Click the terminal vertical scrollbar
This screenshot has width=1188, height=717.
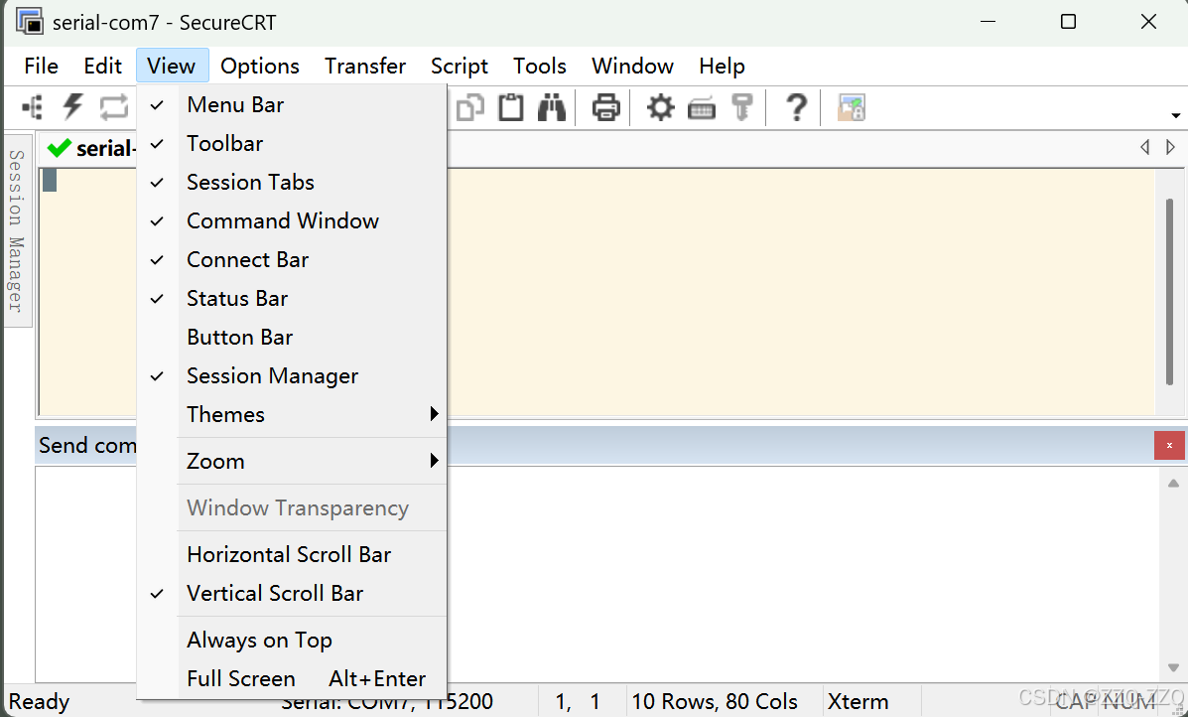1170,292
